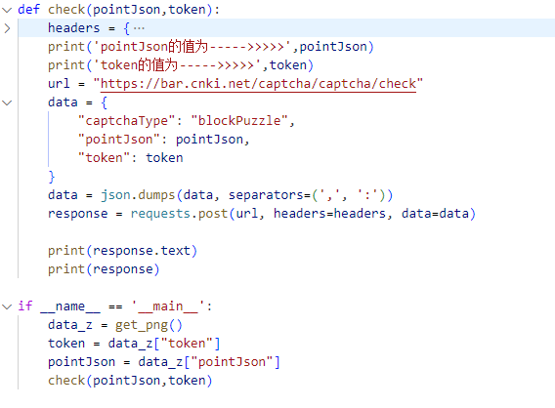Image resolution: width=555 pixels, height=408 pixels.
Task: Select the "blockPuzzle" string value
Action: pos(239,121)
